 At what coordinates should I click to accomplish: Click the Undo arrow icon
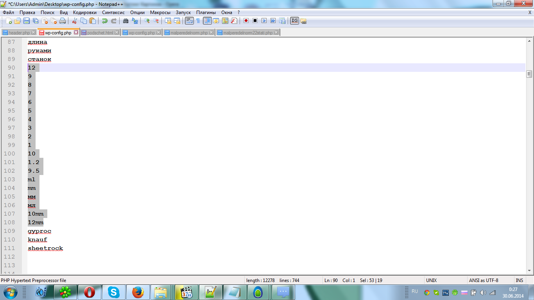pos(104,21)
